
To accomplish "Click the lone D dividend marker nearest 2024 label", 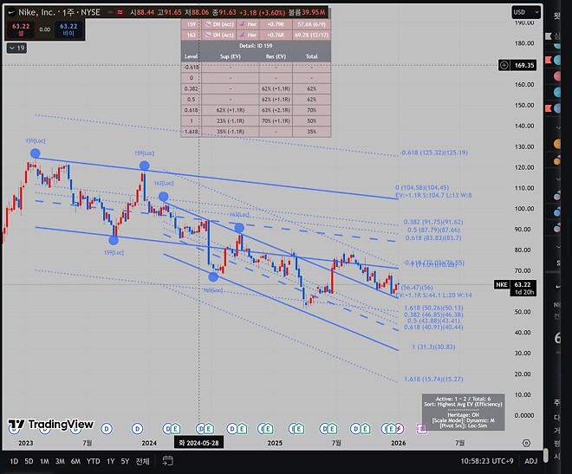I will pyautogui.click(x=137, y=429).
